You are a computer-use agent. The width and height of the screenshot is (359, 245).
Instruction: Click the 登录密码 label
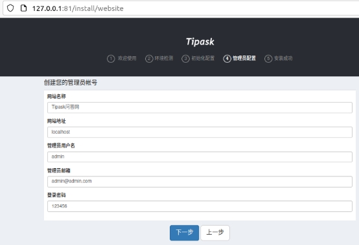56,195
